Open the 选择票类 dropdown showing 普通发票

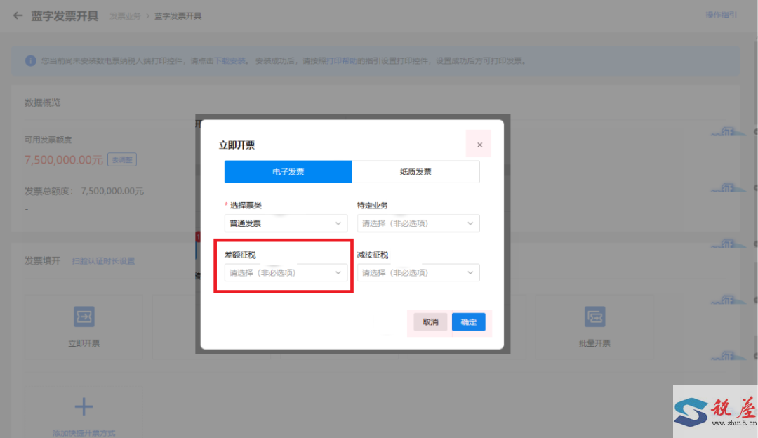click(286, 223)
